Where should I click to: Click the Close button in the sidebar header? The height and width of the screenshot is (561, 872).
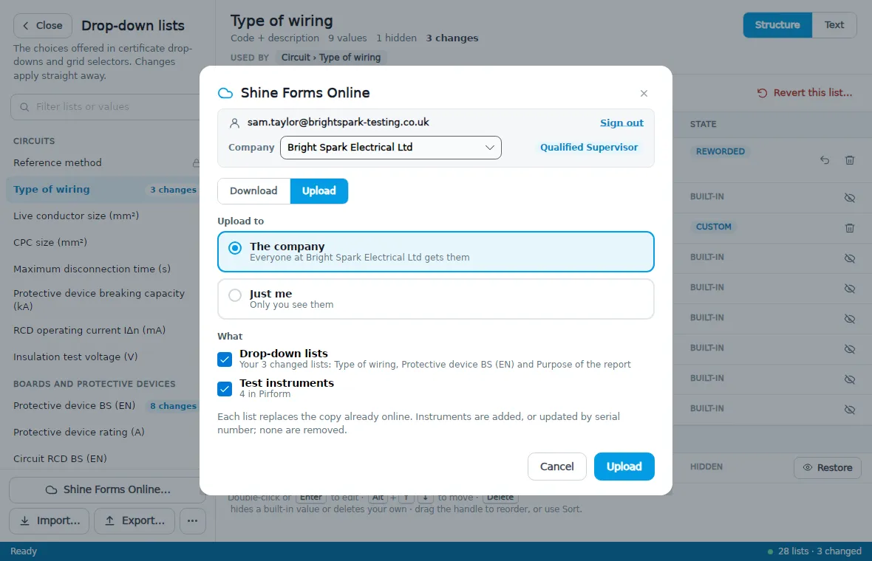pyautogui.click(x=43, y=26)
